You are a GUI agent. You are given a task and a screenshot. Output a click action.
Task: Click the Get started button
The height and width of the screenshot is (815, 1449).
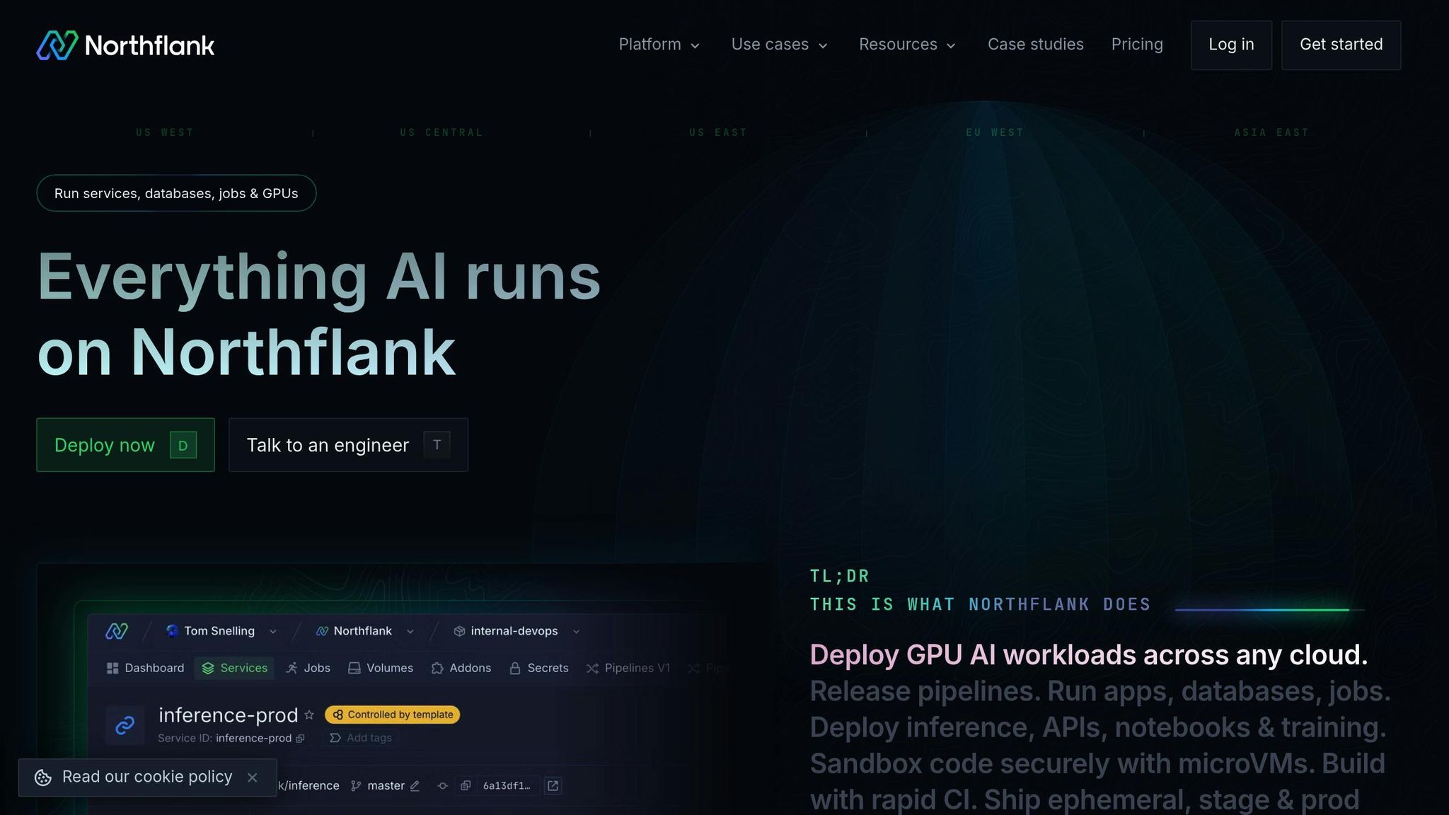point(1341,45)
